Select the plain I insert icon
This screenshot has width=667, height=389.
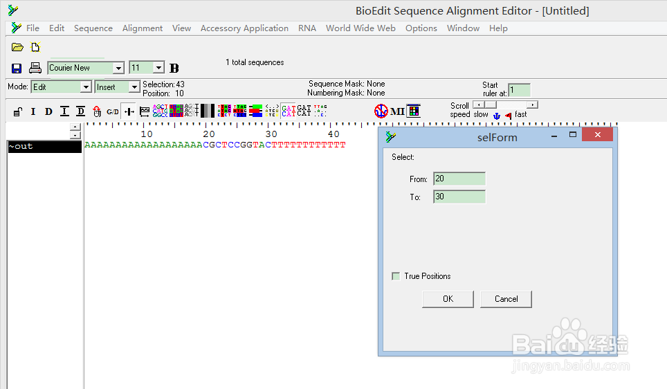pyautogui.click(x=33, y=111)
